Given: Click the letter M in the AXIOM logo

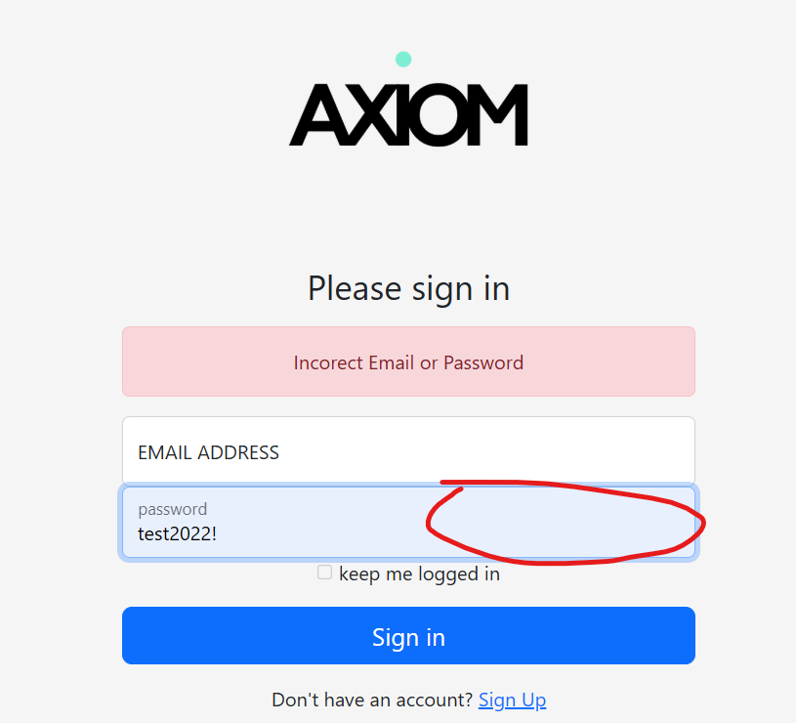Looking at the screenshot, I should [501, 115].
